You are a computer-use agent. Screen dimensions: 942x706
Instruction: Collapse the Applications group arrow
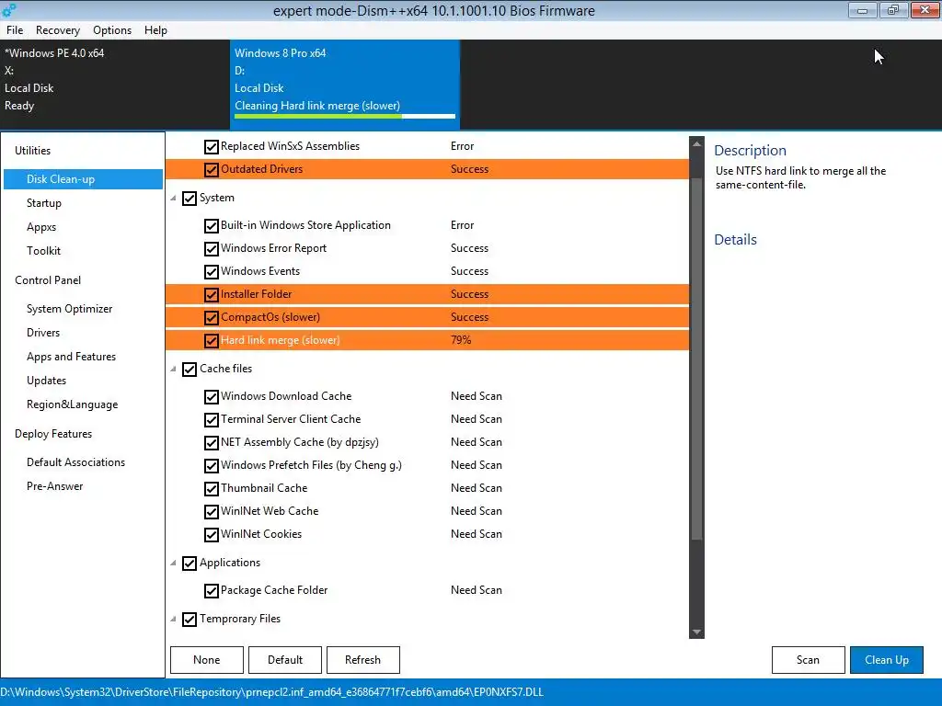tap(173, 563)
